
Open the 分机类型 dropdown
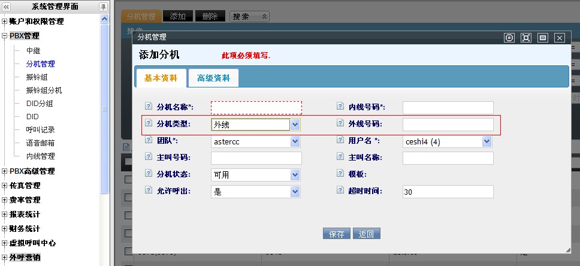[294, 125]
